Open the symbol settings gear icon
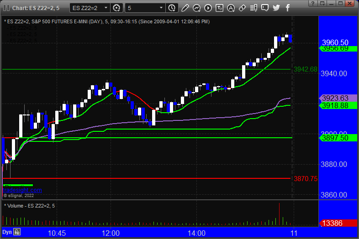 click(x=116, y=8)
